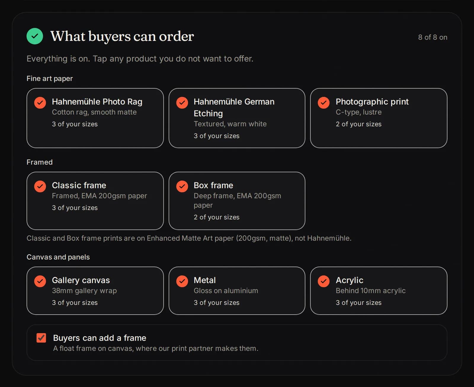Click the Gallery canvas title
This screenshot has height=387, width=474.
81,280
